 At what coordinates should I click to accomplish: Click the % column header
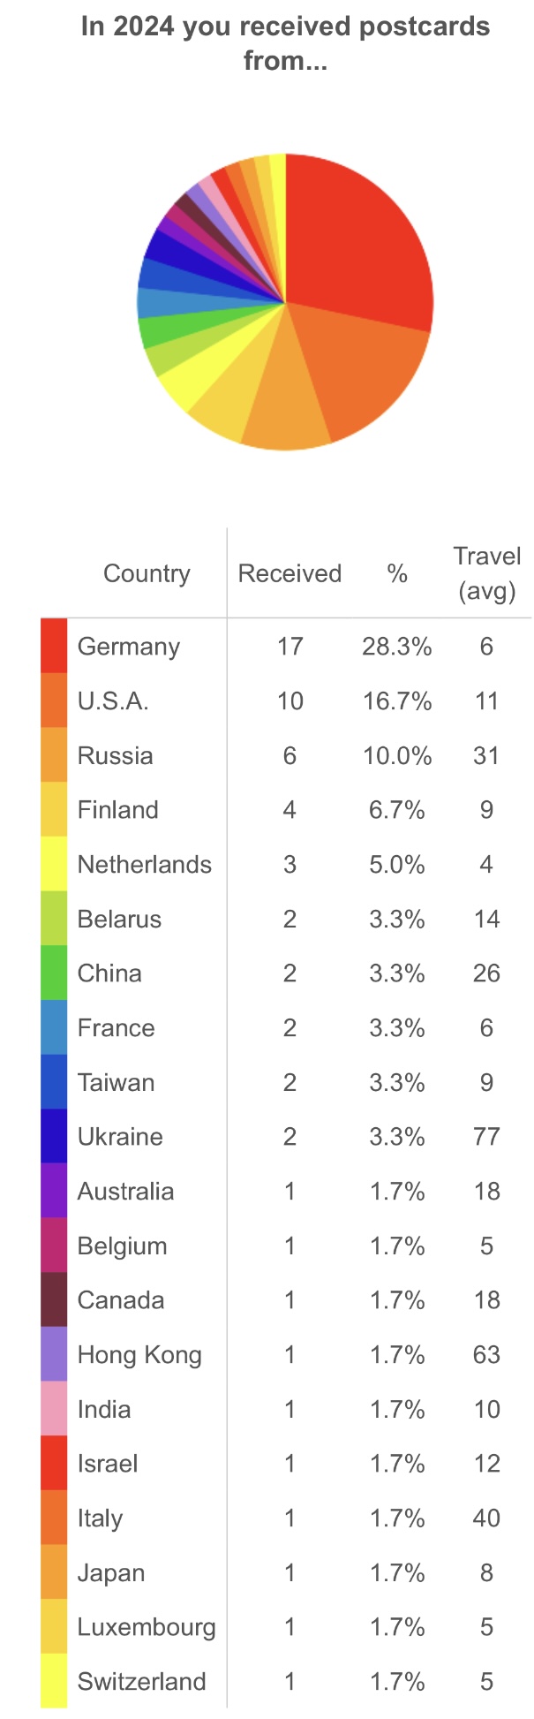(x=397, y=573)
